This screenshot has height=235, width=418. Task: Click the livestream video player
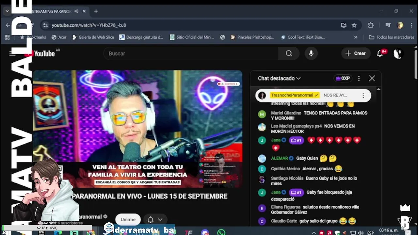137,129
